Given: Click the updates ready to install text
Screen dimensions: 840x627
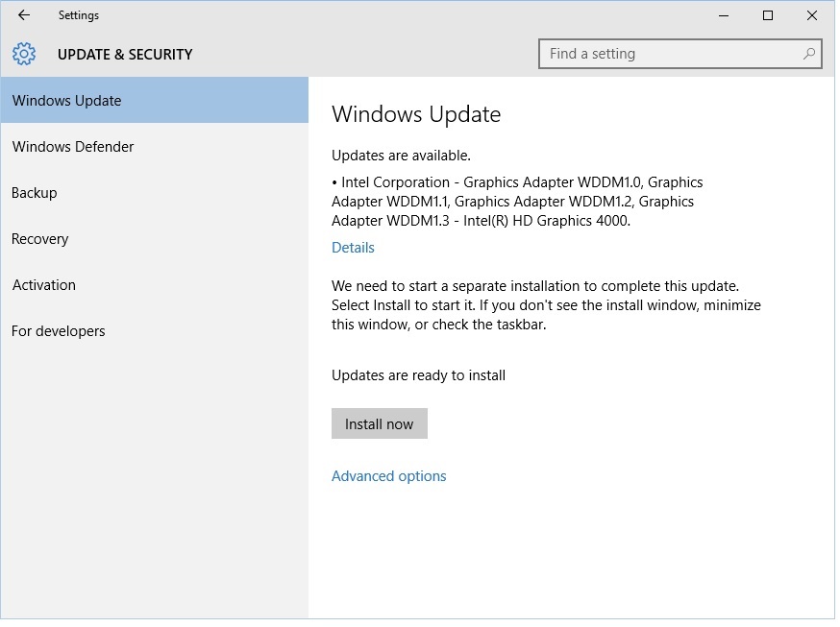Looking at the screenshot, I should pyautogui.click(x=418, y=375).
